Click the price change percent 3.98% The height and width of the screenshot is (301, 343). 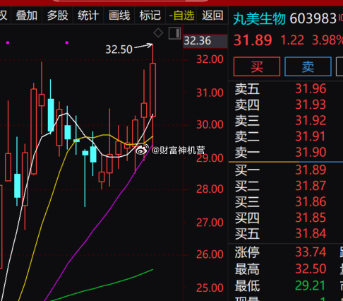327,40
